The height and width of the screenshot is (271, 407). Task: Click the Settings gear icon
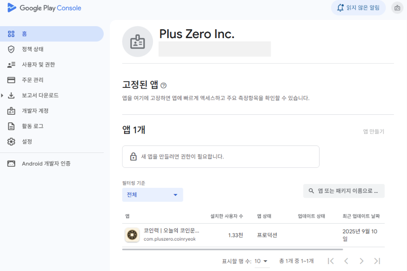(11, 141)
